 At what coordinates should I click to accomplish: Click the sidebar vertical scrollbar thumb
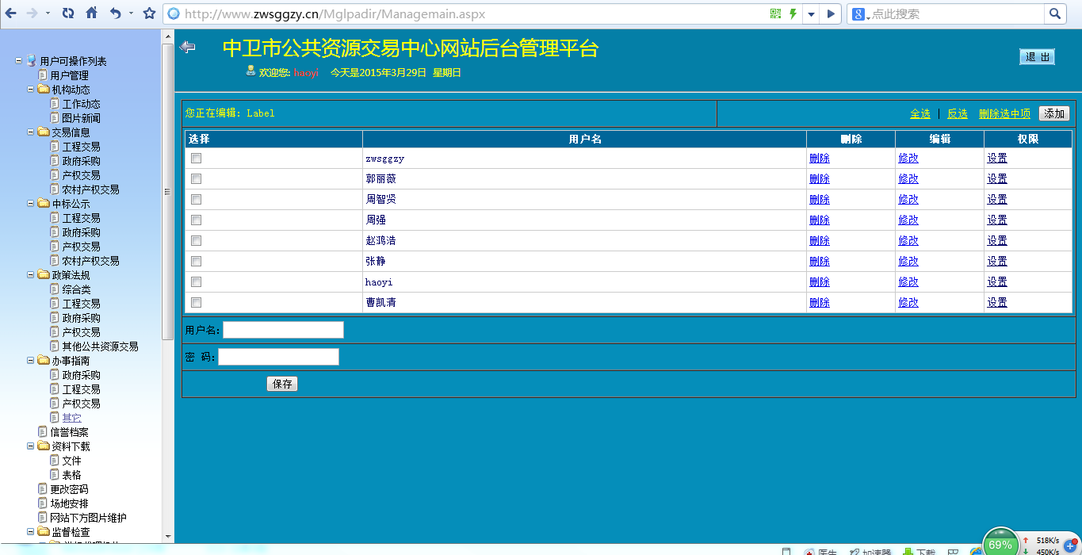[x=167, y=191]
